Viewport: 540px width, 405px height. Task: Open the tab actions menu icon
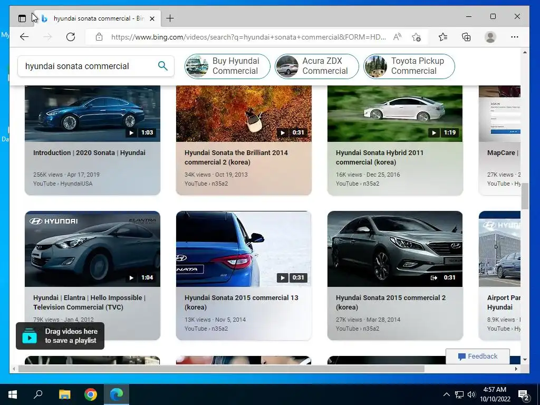click(x=22, y=18)
